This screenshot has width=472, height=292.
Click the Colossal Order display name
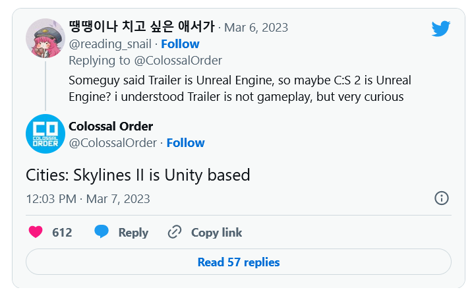pos(111,126)
